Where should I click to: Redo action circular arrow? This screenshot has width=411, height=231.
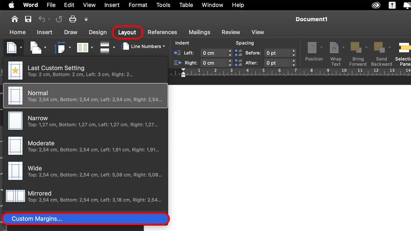tap(59, 19)
